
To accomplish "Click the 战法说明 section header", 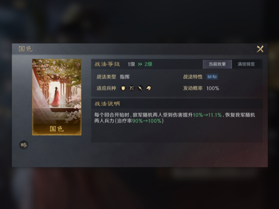I will pyautogui.click(x=107, y=104).
